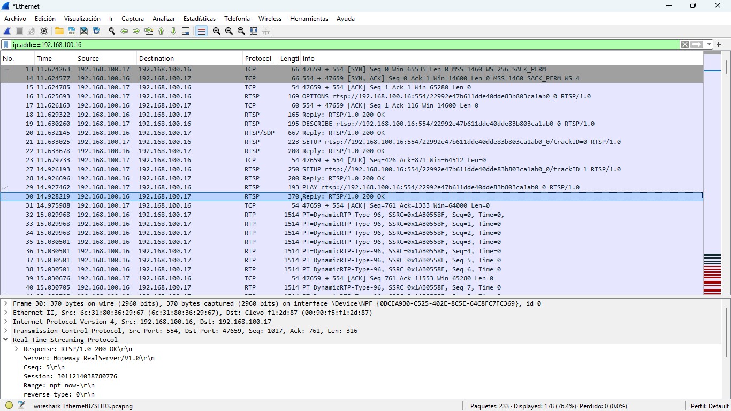The image size is (731, 411).
Task: Open the Analizar menu
Action: (163, 19)
